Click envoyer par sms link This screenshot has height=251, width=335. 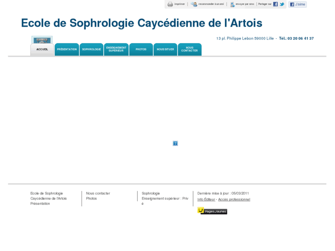coord(245,4)
